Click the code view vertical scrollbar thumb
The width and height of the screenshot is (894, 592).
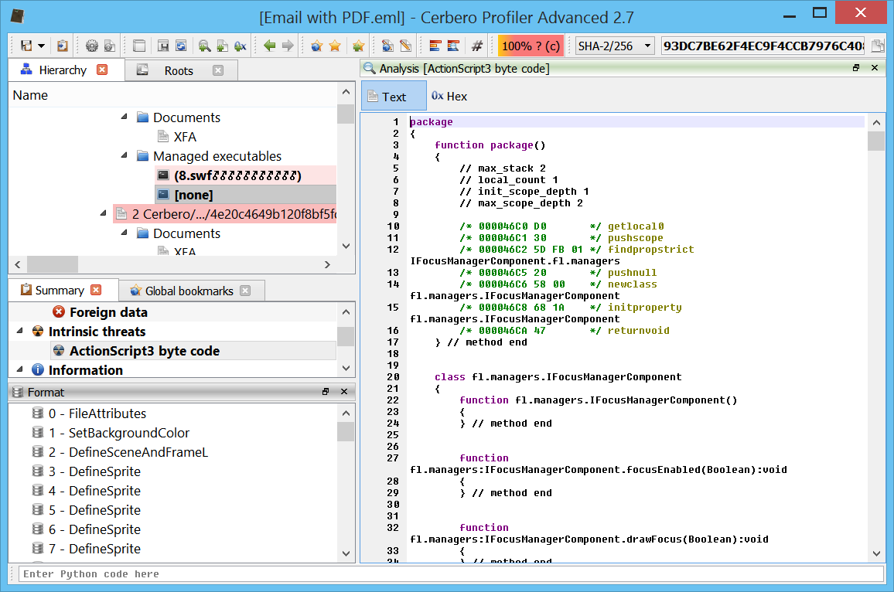[876, 141]
